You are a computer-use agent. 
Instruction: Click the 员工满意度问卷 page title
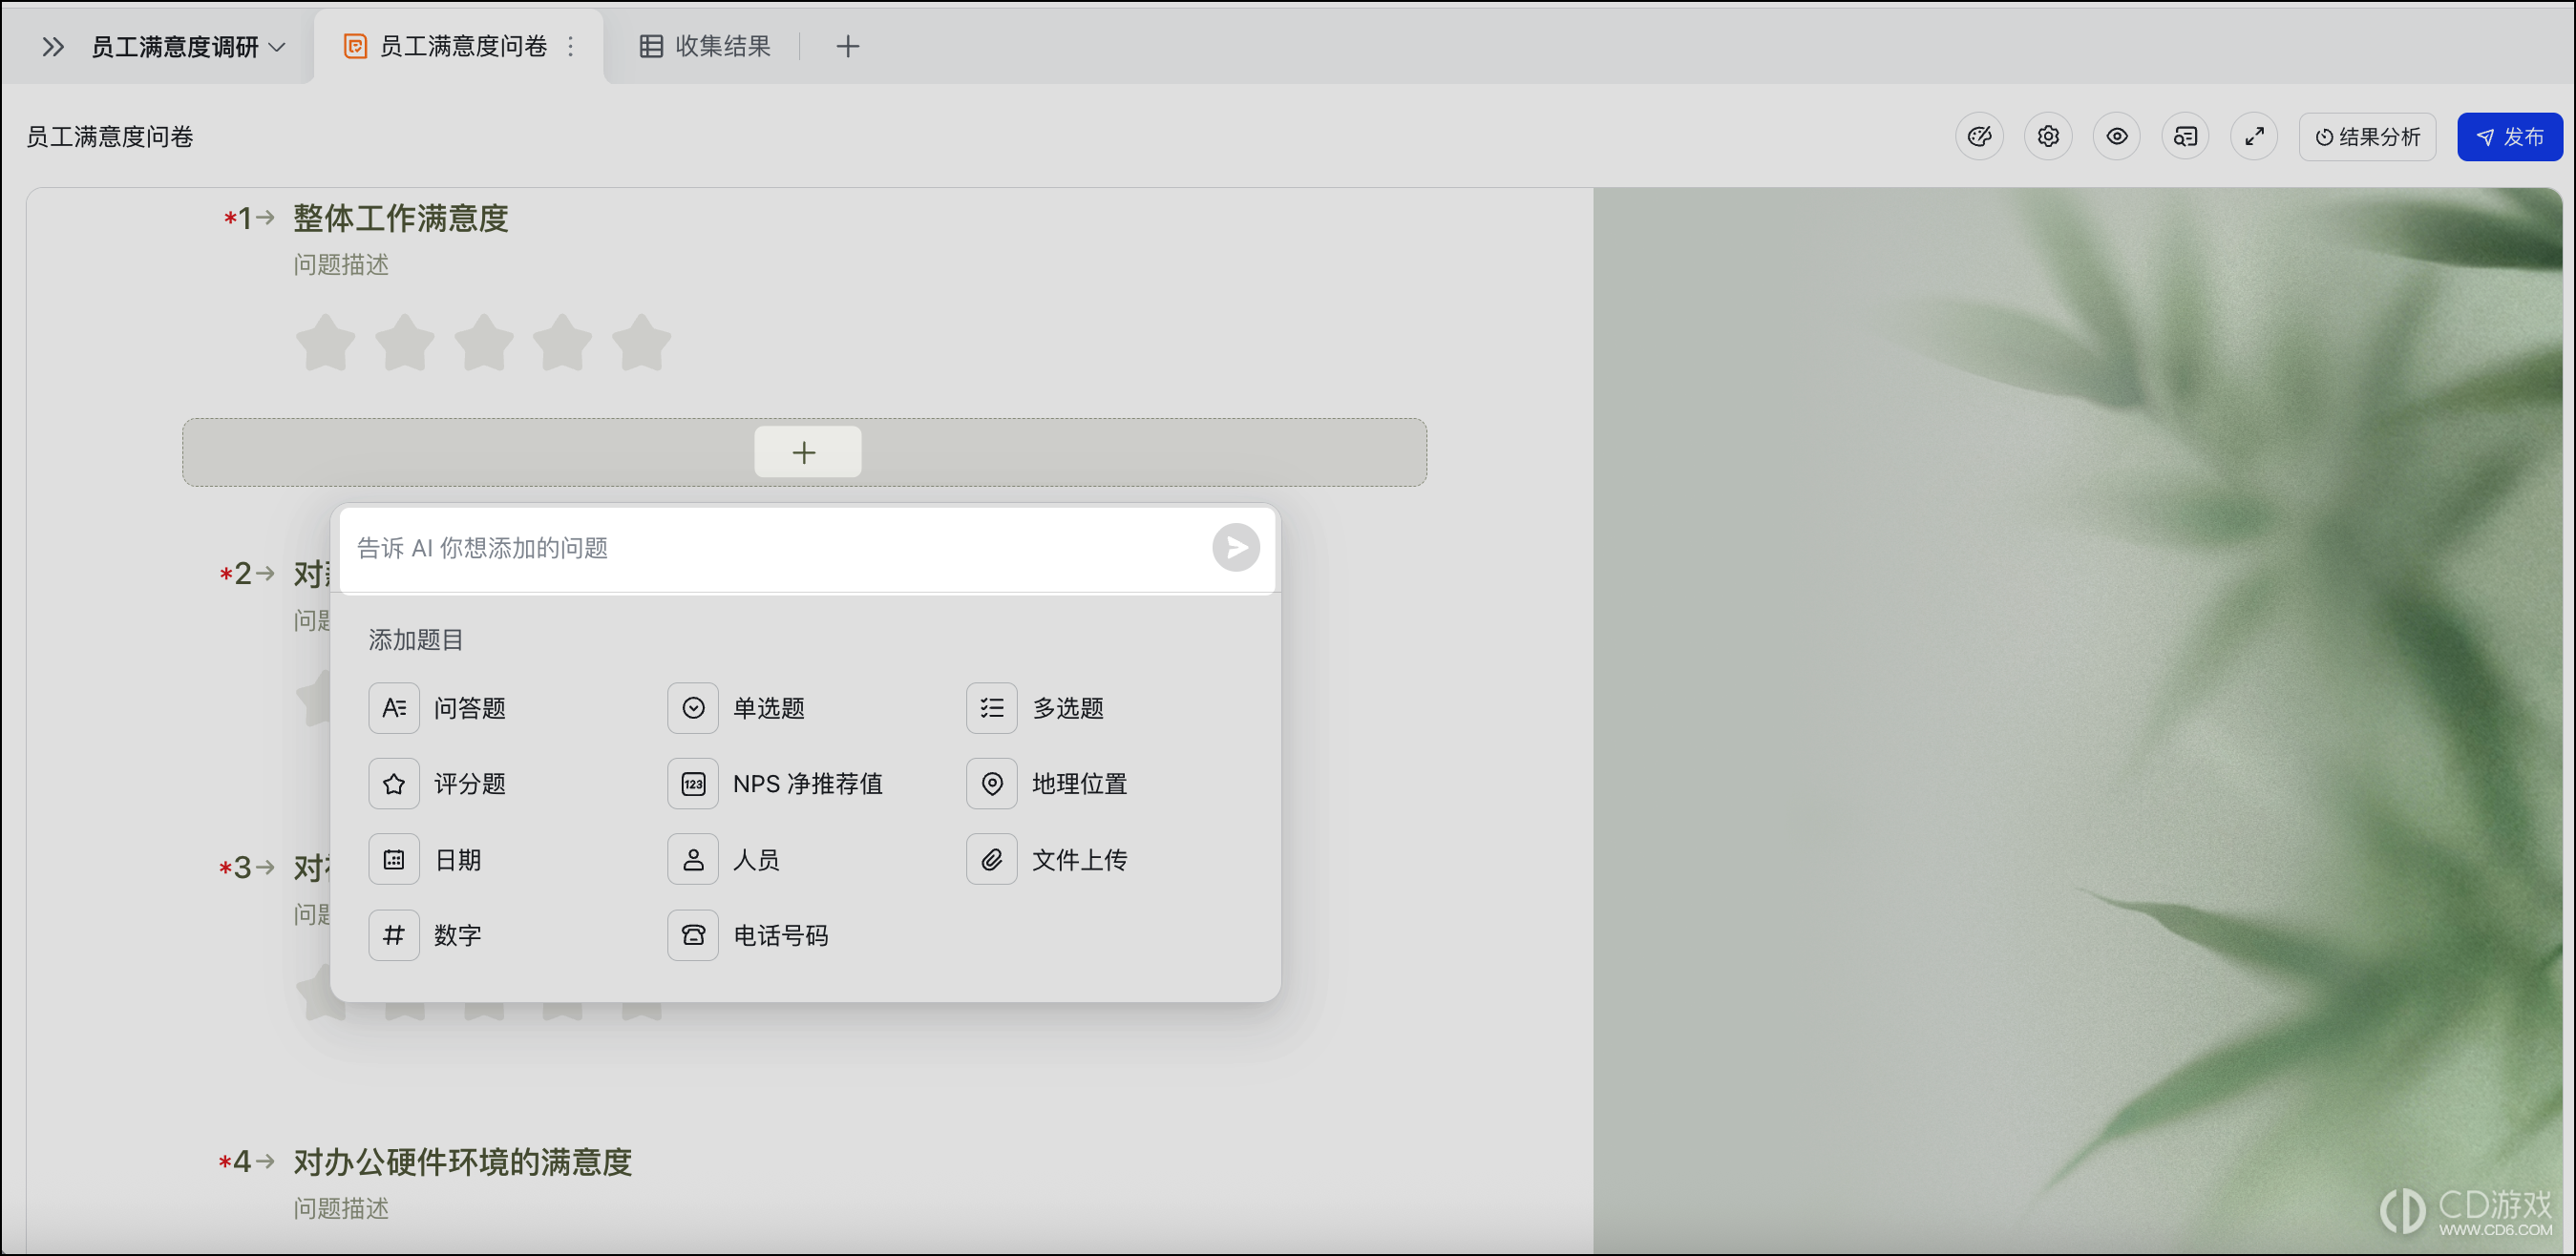pyautogui.click(x=110, y=137)
